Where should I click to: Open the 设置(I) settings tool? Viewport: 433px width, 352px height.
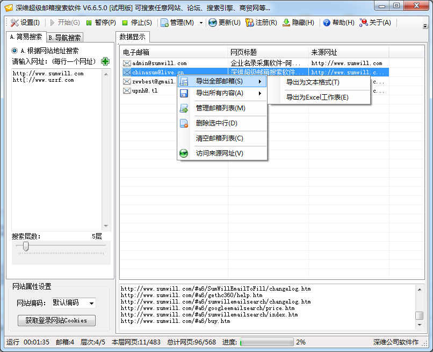(x=25, y=23)
